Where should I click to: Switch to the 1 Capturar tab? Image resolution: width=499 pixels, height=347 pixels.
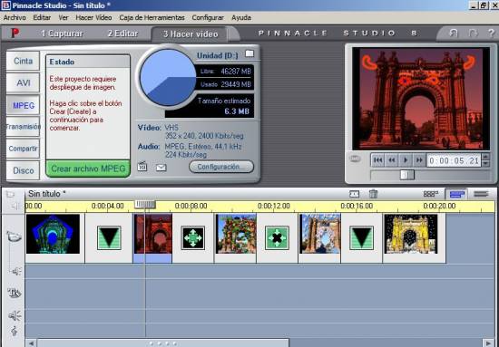[62, 34]
